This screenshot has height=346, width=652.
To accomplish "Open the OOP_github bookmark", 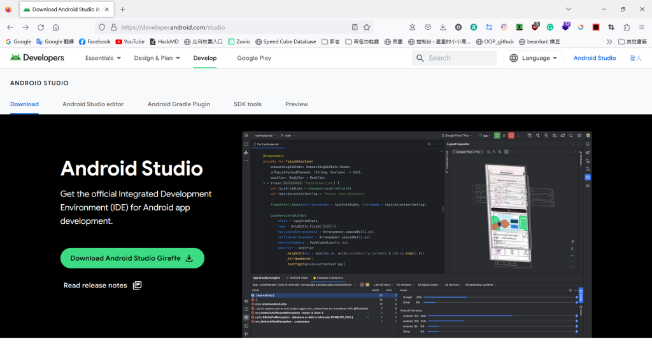I will (x=494, y=41).
